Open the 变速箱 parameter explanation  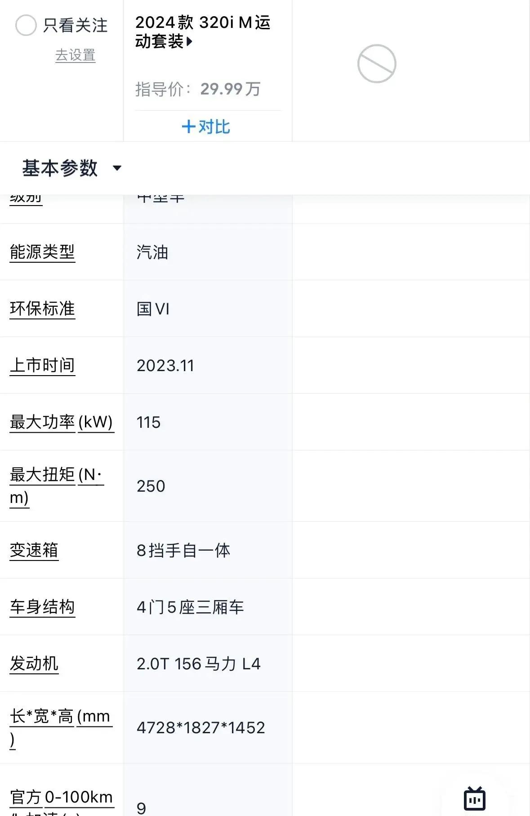(x=34, y=550)
